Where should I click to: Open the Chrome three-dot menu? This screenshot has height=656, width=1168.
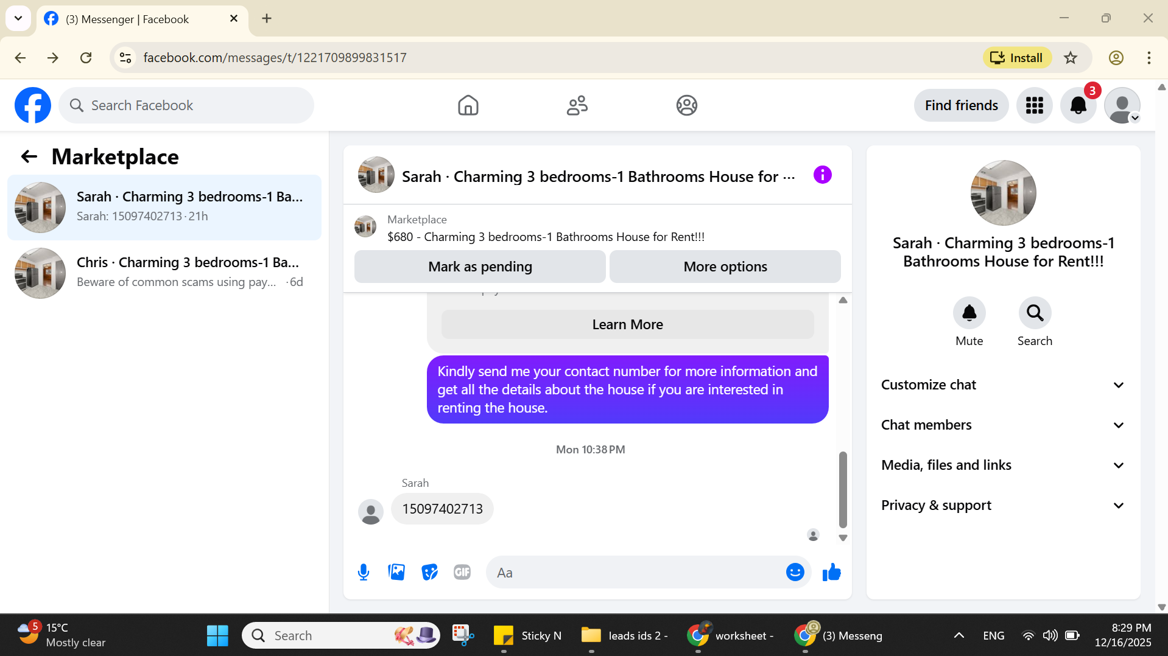[x=1149, y=58]
